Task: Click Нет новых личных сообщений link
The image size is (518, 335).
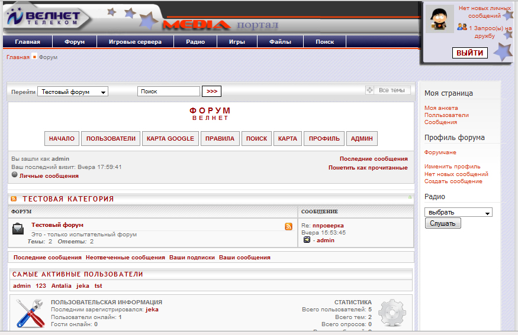Action: (x=484, y=12)
